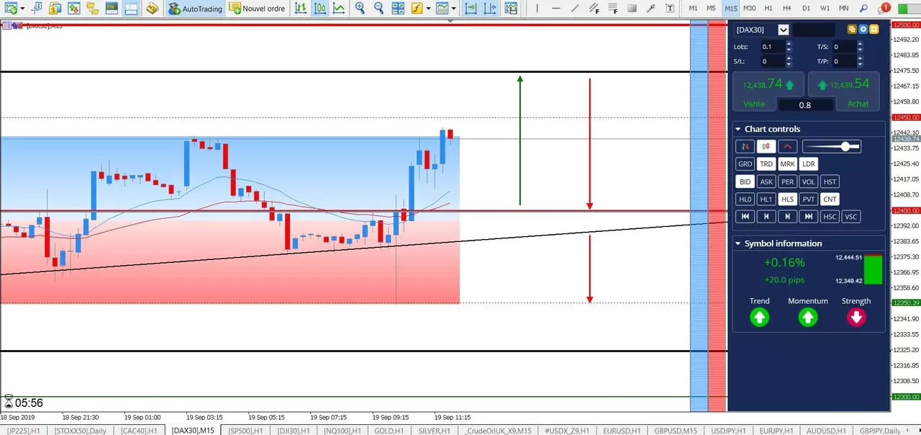Toggle the GRD grid button
921x435 pixels.
pos(745,164)
